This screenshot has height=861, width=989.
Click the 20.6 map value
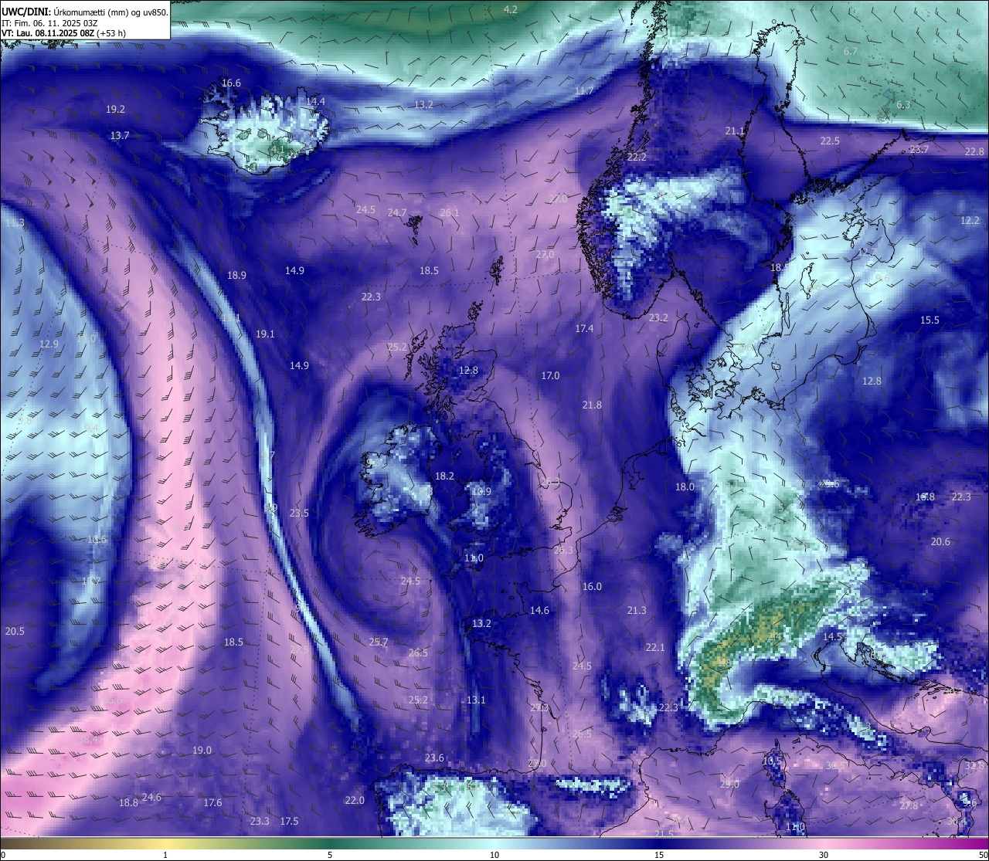[x=940, y=541]
